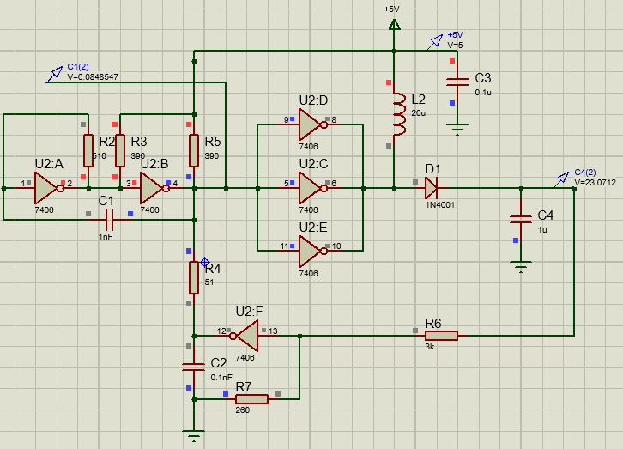Click resistor R2 symbol

click(88, 150)
